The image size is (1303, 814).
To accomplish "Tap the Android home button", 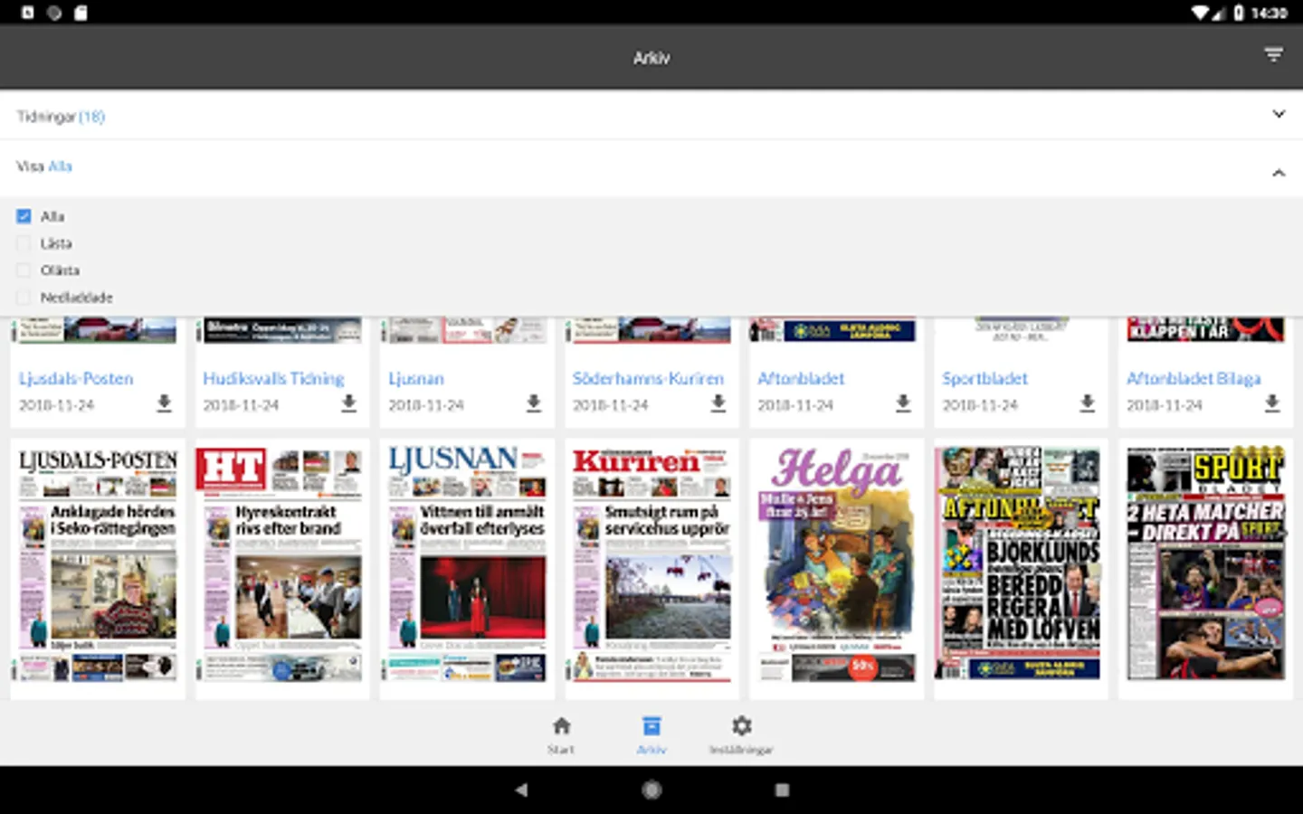I will click(651, 790).
